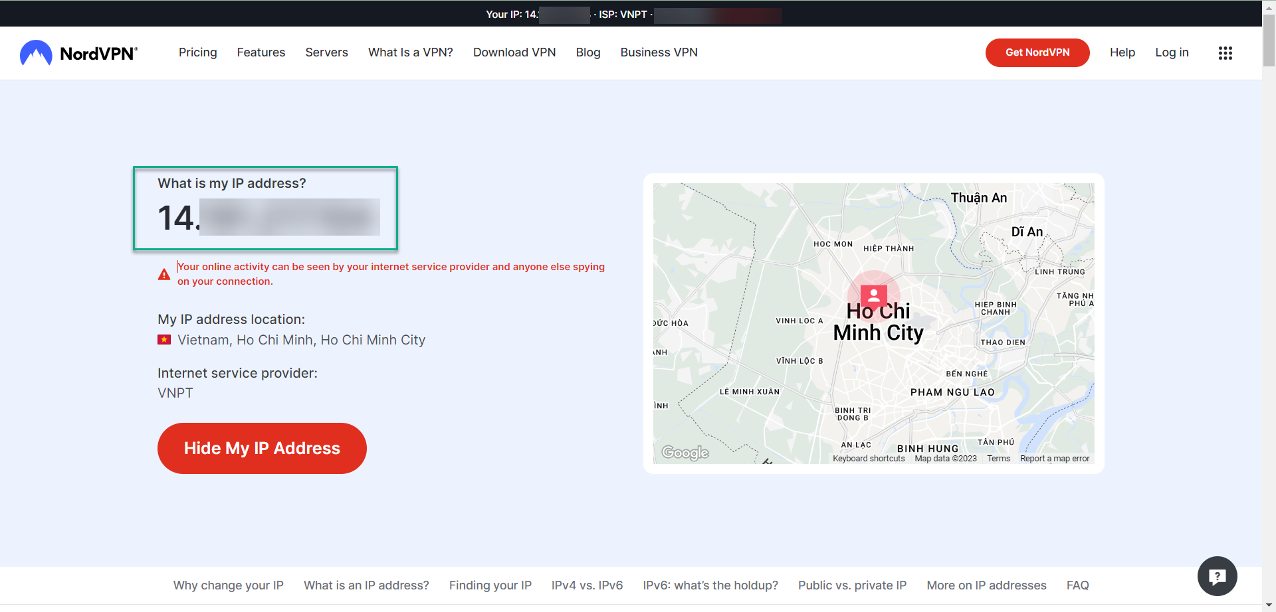Open the chat support bubble icon
Screen dimensions: 1276x612
click(x=1217, y=576)
